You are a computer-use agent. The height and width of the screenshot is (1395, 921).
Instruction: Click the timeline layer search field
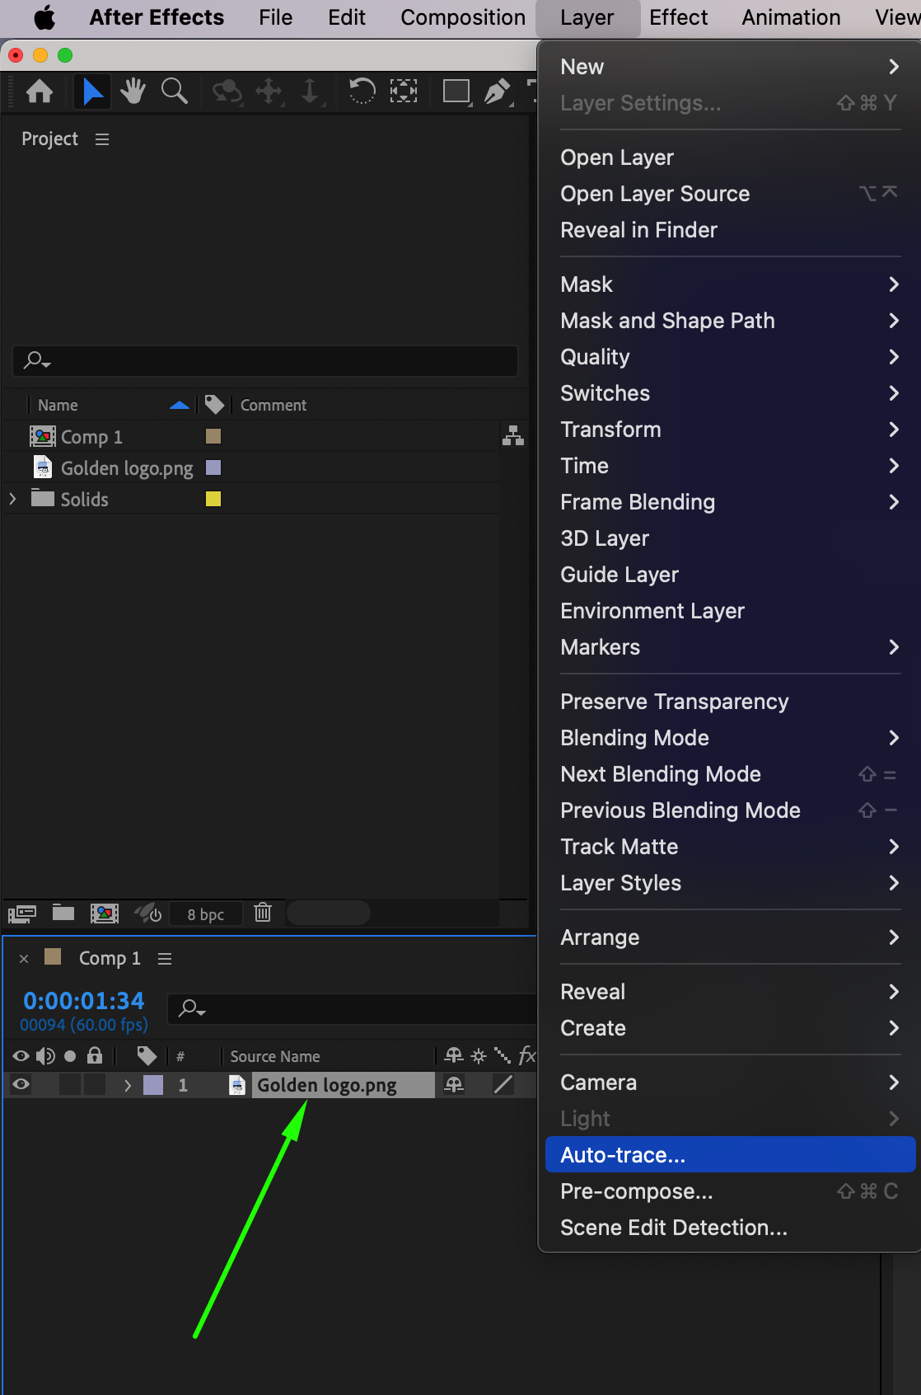(x=353, y=1008)
